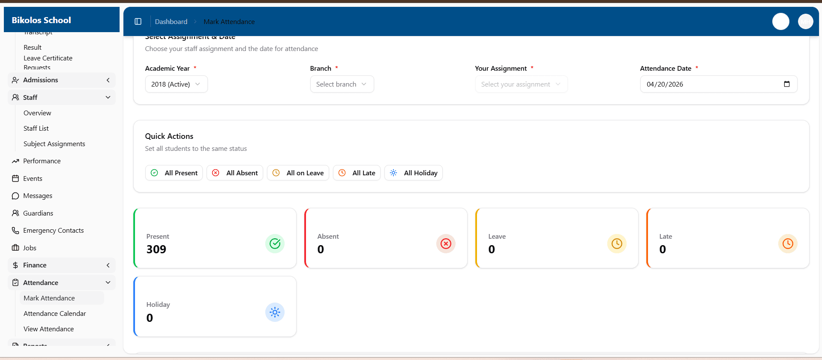Click the yellow clock icon on Leave card
This screenshot has height=360, width=822.
tap(617, 244)
